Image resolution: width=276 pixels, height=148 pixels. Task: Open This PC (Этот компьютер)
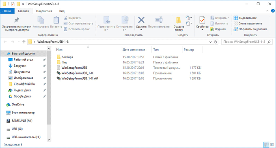click(24, 113)
